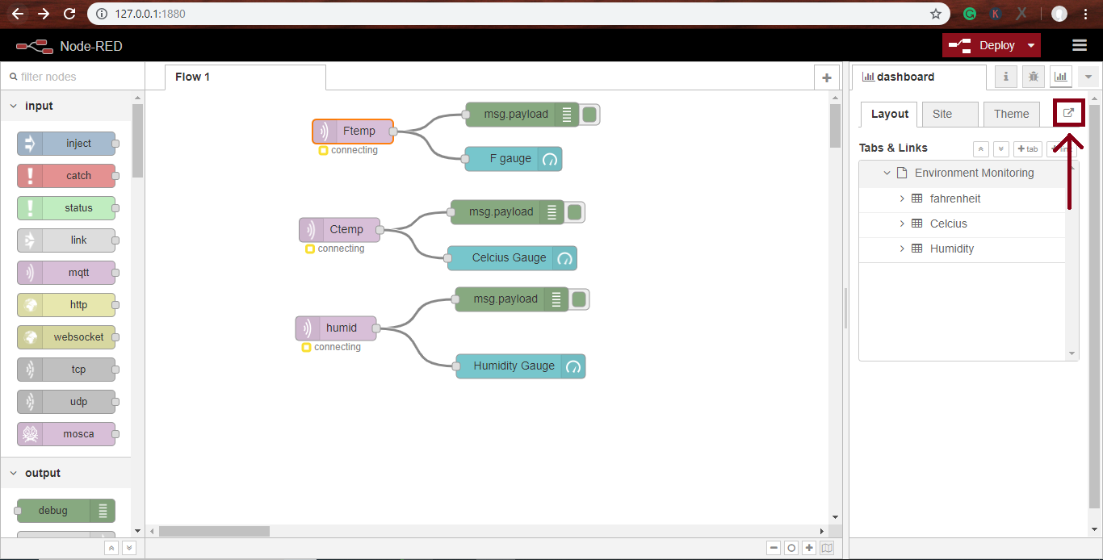
Task: Select the debug output node in the palette
Action: [66, 511]
